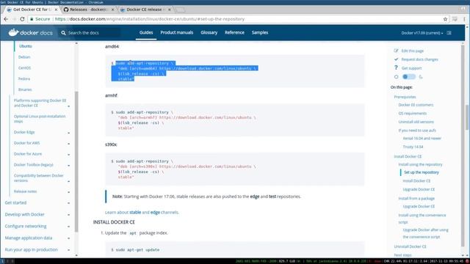Click Request docs changes link
The height and width of the screenshot is (264, 470).
(x=419, y=59)
